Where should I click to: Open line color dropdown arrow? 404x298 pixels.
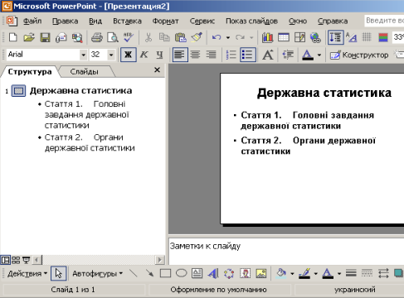point(316,274)
